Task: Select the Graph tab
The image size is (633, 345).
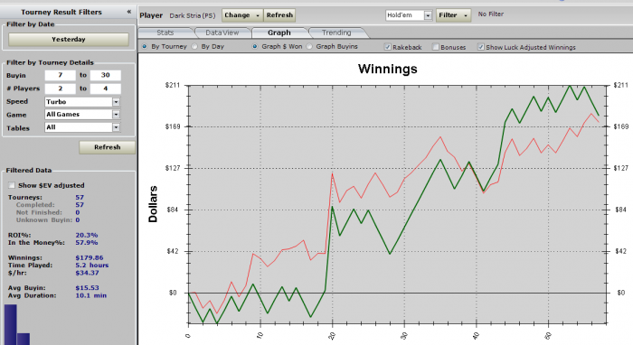Action: click(279, 33)
